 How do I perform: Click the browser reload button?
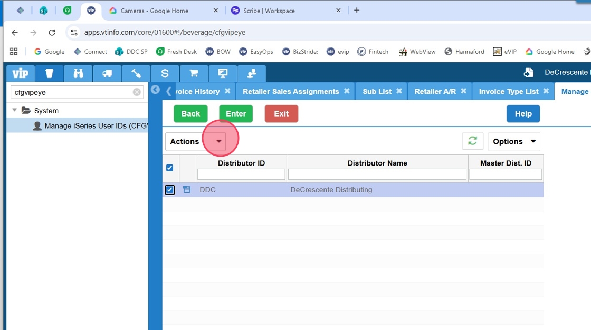tap(52, 32)
